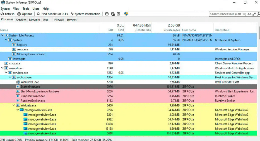
Task: Toggle regex search option button
Action: click(x=254, y=14)
